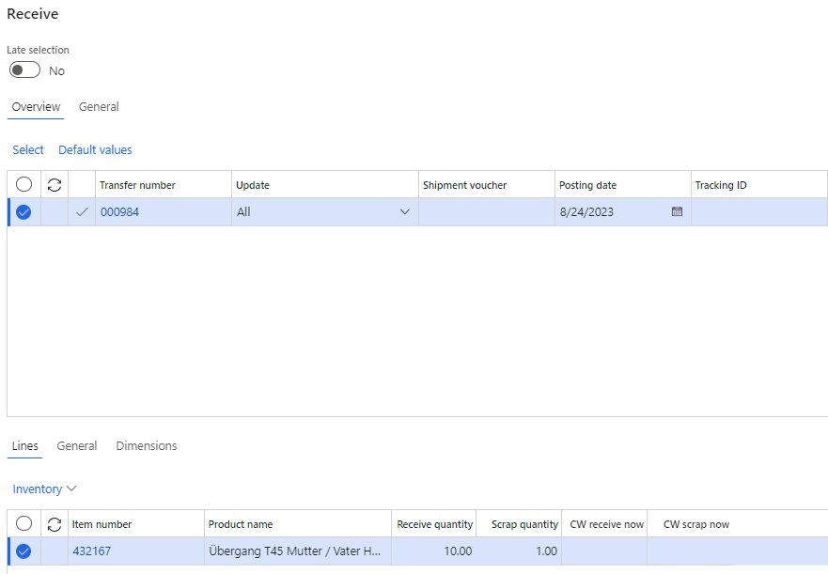Click the refresh icon in the lines grid header
Screen dimensions: 828x574
click(x=54, y=523)
